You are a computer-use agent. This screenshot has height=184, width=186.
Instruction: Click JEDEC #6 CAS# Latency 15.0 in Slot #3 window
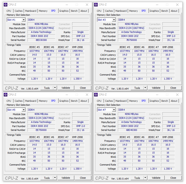pyautogui.click(x=139, y=55)
